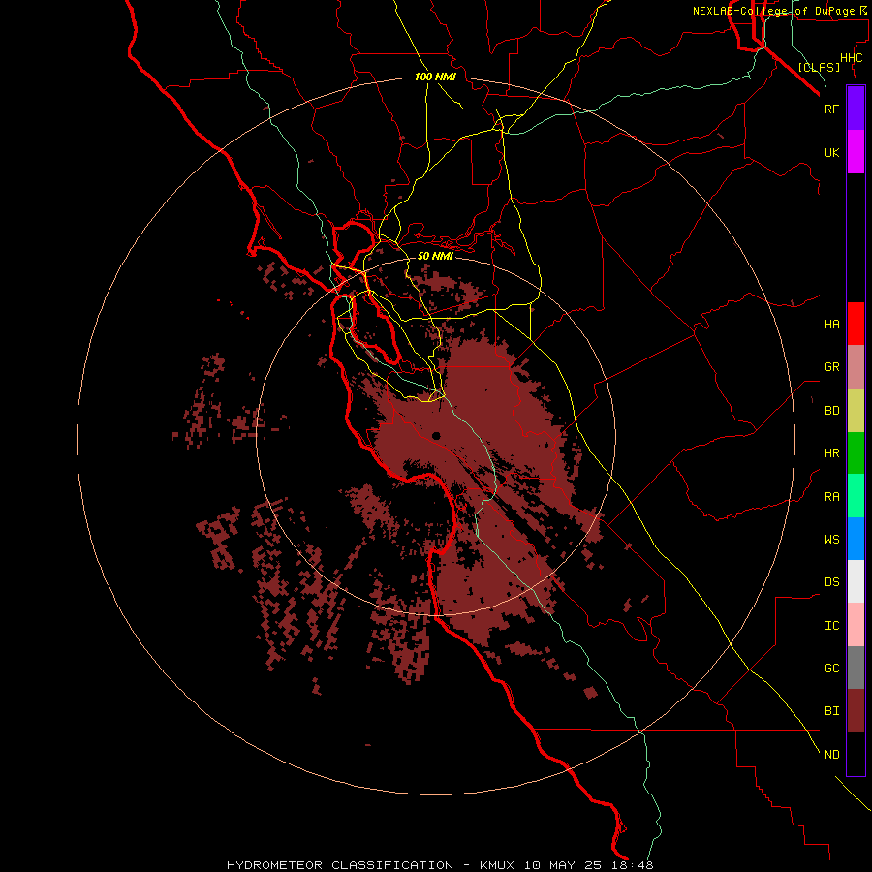Select the BD yellow legend swatch
The height and width of the screenshot is (872, 872).
[856, 411]
